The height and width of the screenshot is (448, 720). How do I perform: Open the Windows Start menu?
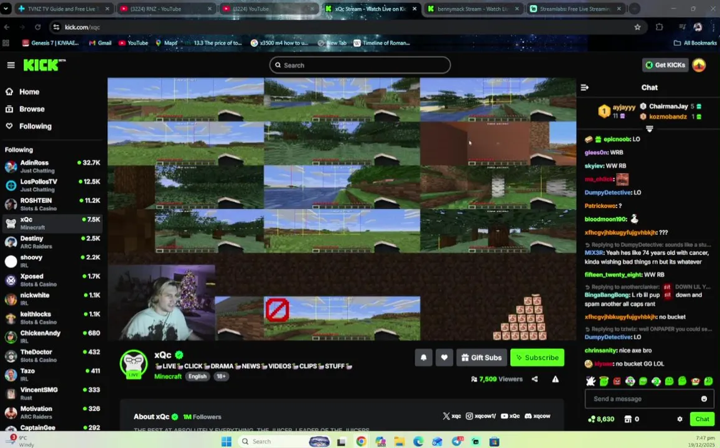pos(227,442)
